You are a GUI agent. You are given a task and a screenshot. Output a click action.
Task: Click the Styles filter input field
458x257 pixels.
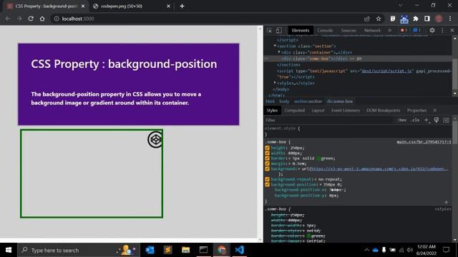[x=328, y=120]
